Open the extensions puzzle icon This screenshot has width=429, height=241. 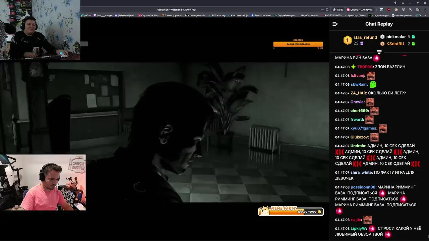pyautogui.click(x=418, y=10)
